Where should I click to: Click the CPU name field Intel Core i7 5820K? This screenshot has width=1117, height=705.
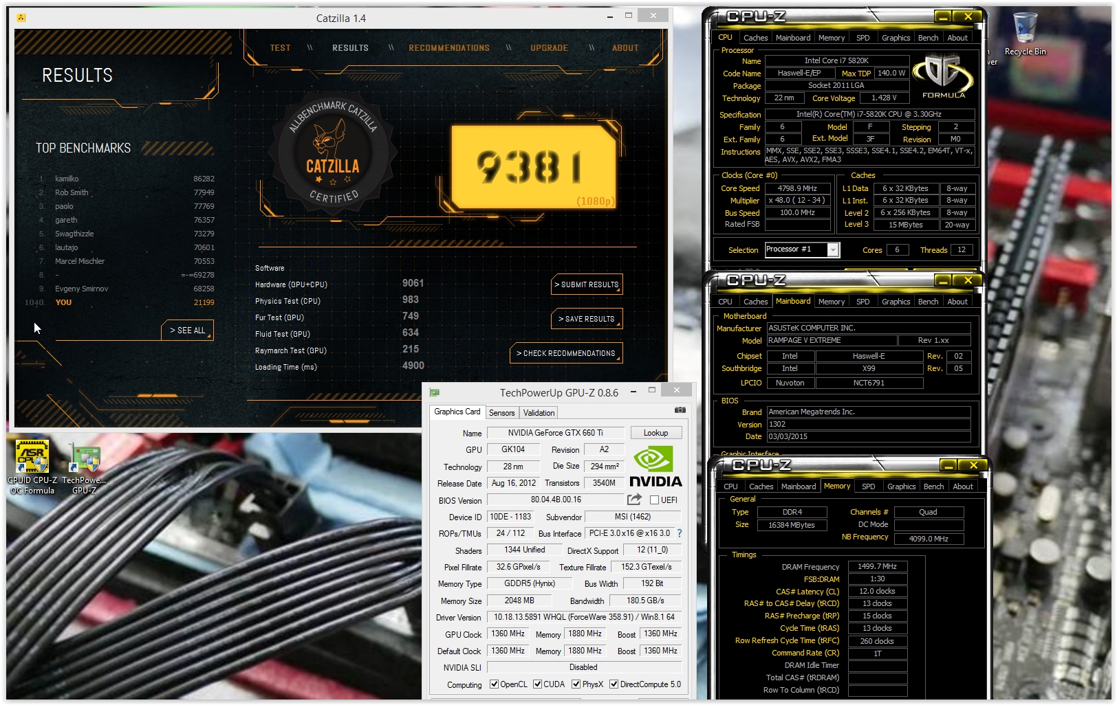pos(836,60)
